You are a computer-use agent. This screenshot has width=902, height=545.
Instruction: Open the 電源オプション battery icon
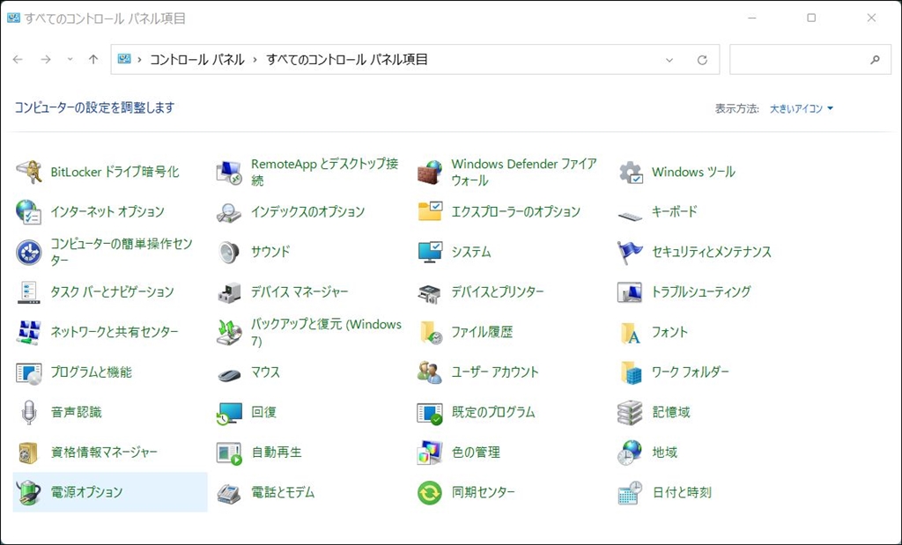[28, 493]
